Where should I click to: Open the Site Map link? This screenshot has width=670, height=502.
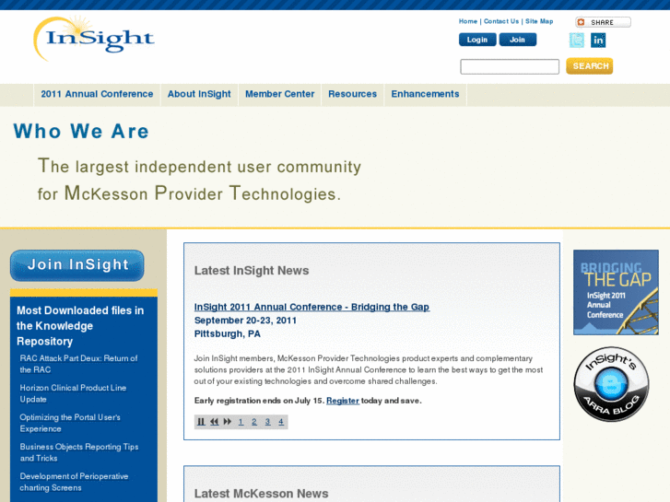tap(539, 21)
